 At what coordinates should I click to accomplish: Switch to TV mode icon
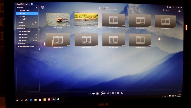[170, 7]
